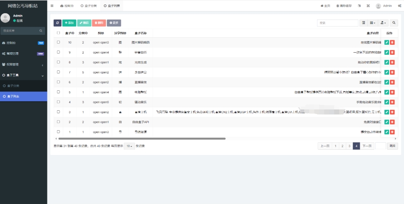
Task: Click the 编辑 edit toolbar button
Action: point(84,23)
